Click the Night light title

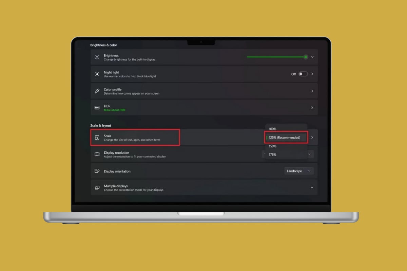112,72
